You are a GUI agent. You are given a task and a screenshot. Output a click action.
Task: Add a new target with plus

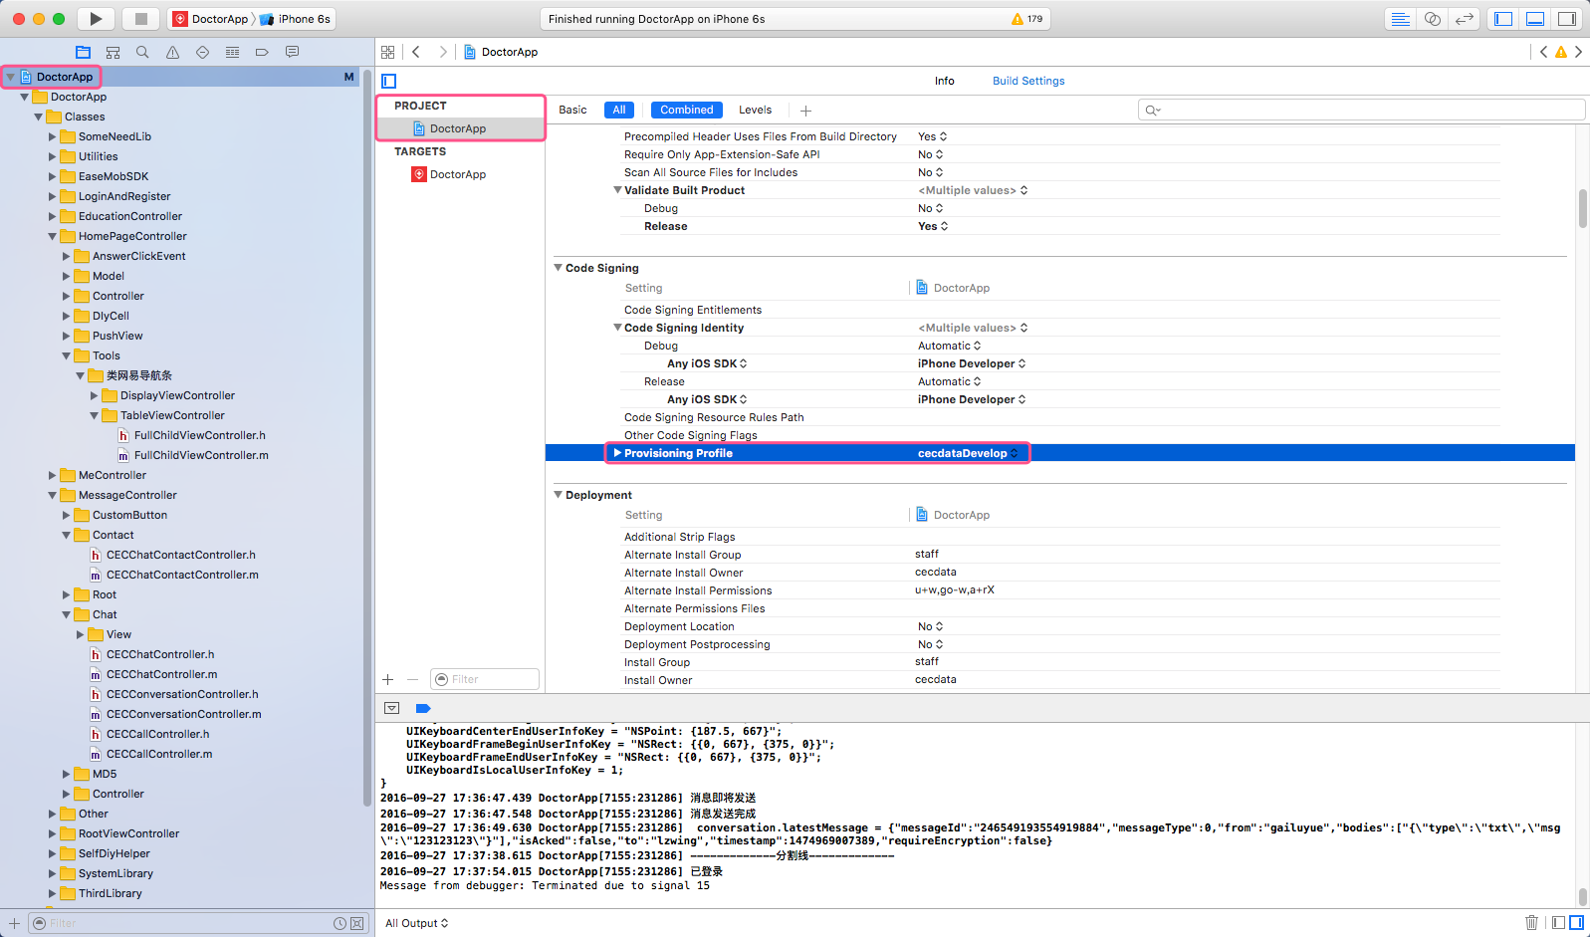click(x=387, y=679)
